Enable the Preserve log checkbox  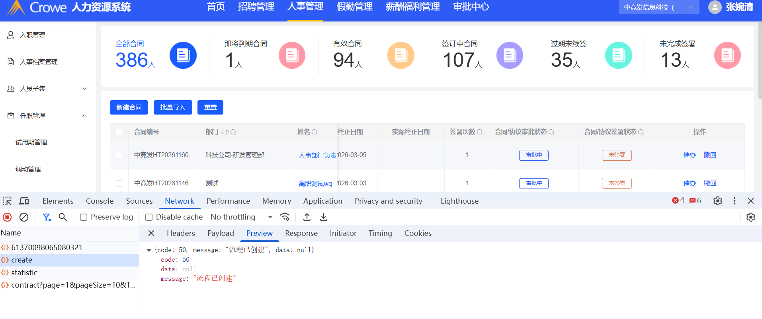[84, 217]
